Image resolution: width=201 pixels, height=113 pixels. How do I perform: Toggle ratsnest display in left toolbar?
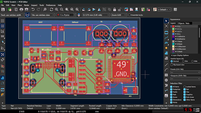2,55
